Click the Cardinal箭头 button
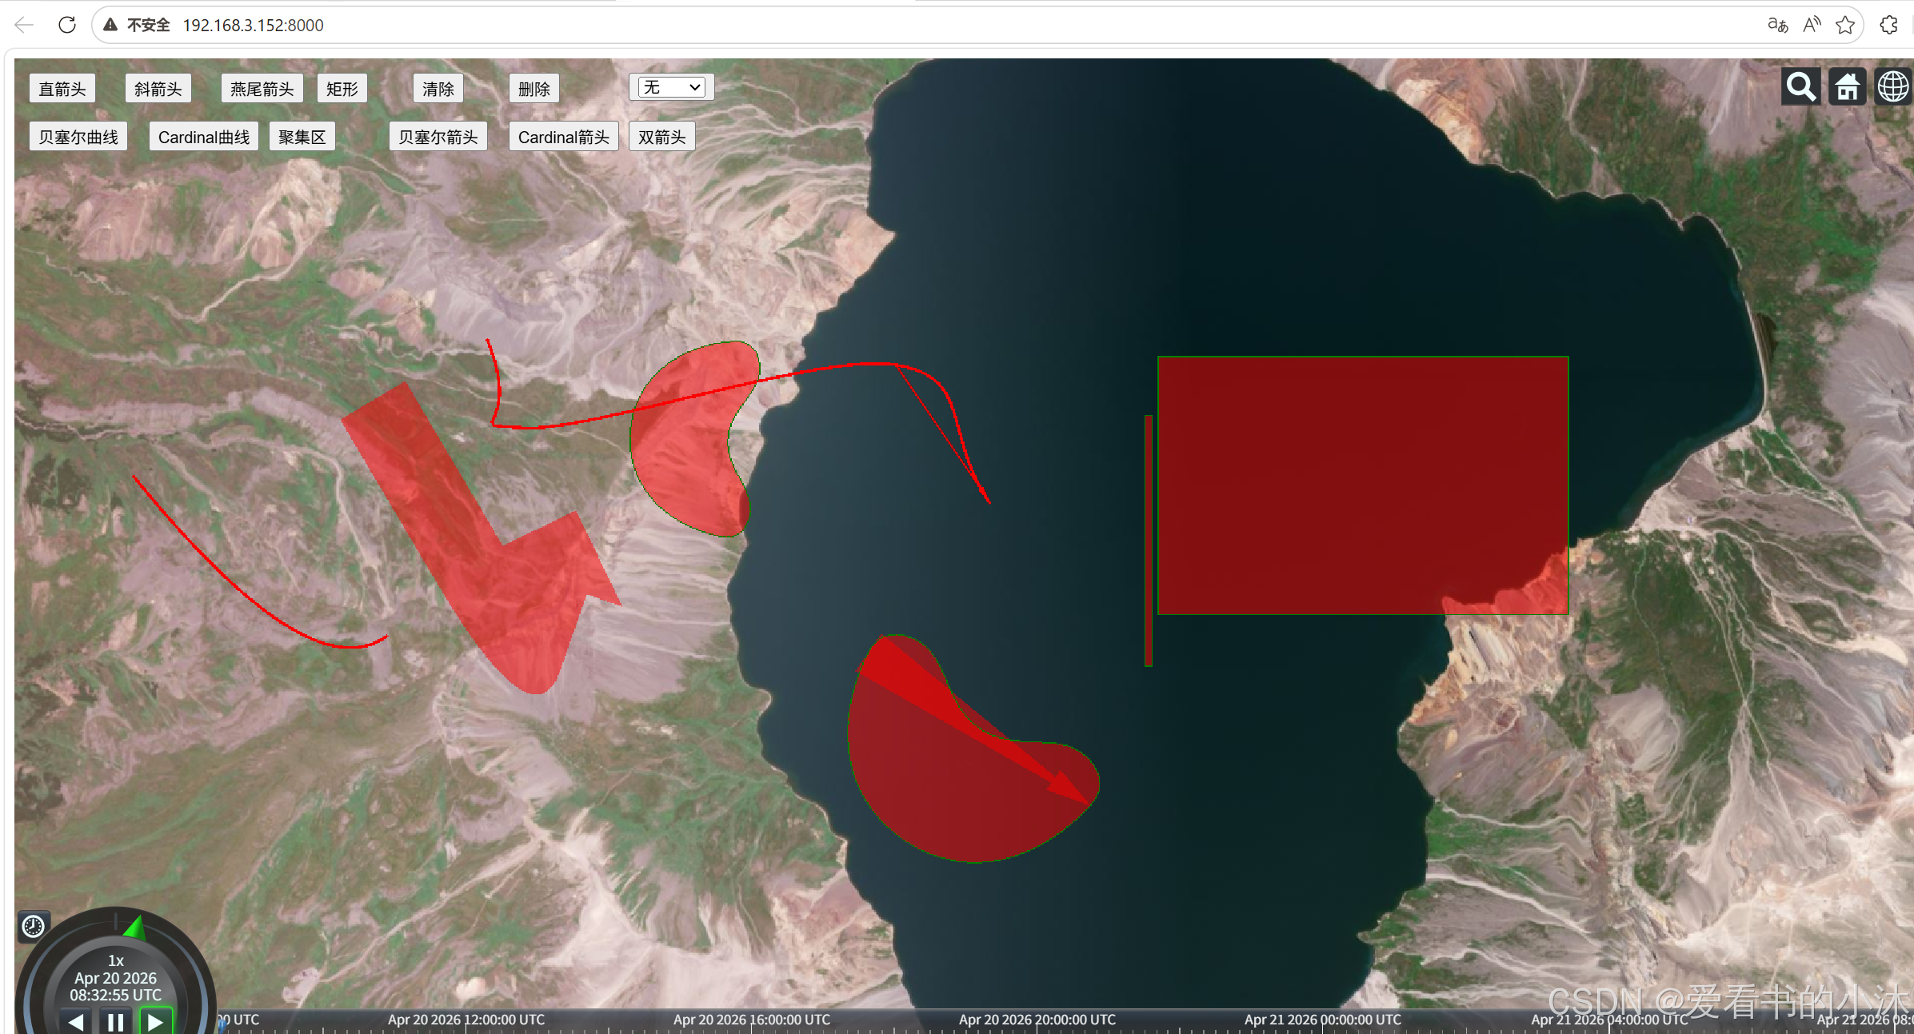This screenshot has width=1914, height=1034. tap(564, 136)
